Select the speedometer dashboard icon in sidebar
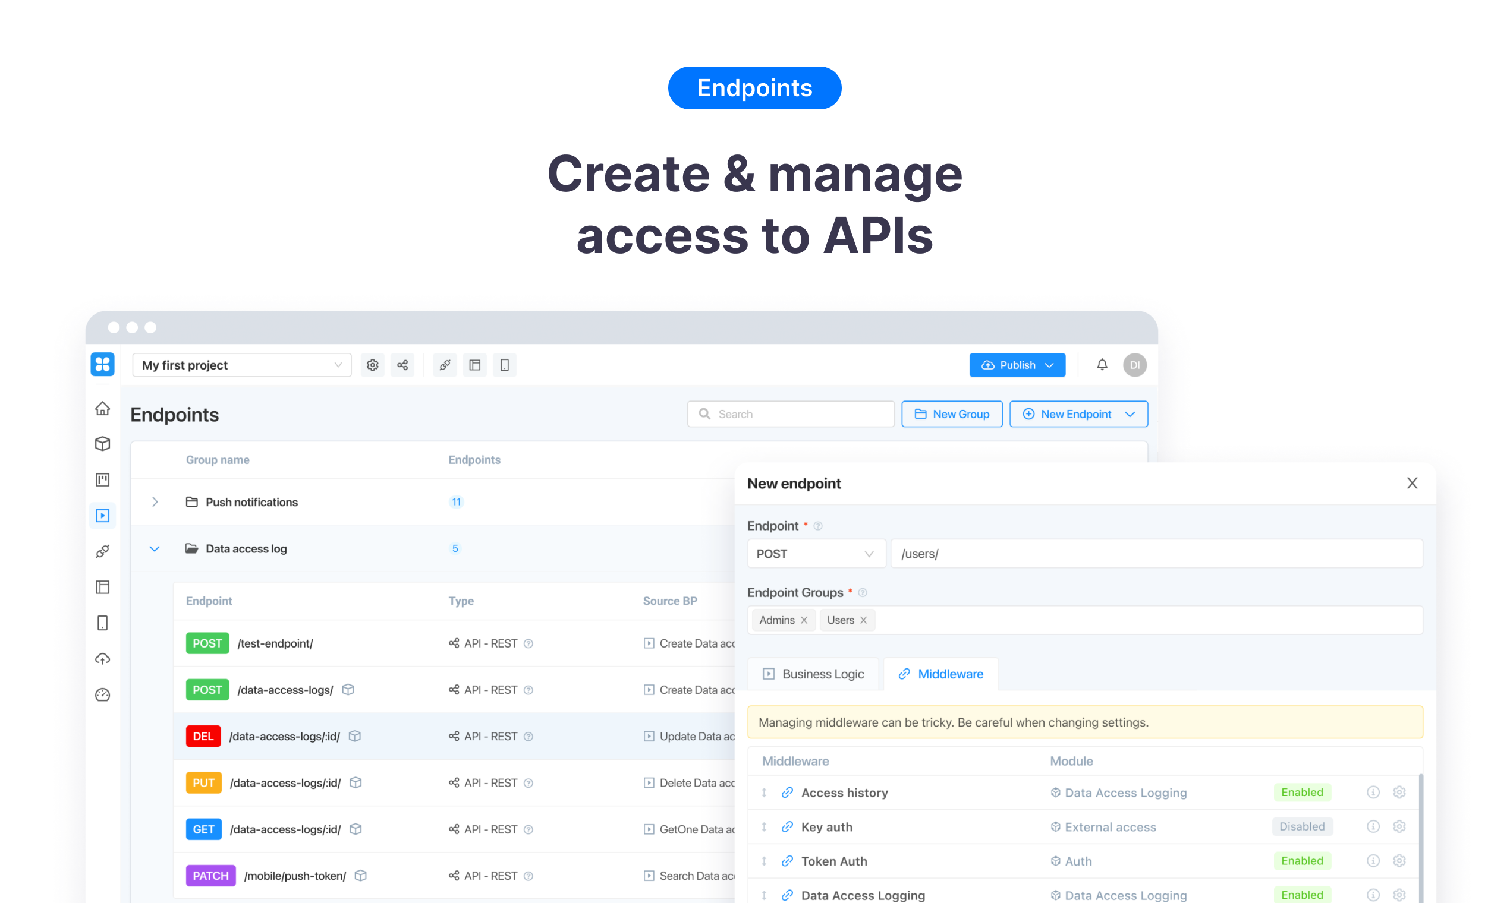This screenshot has height=903, width=1510. tap(103, 694)
